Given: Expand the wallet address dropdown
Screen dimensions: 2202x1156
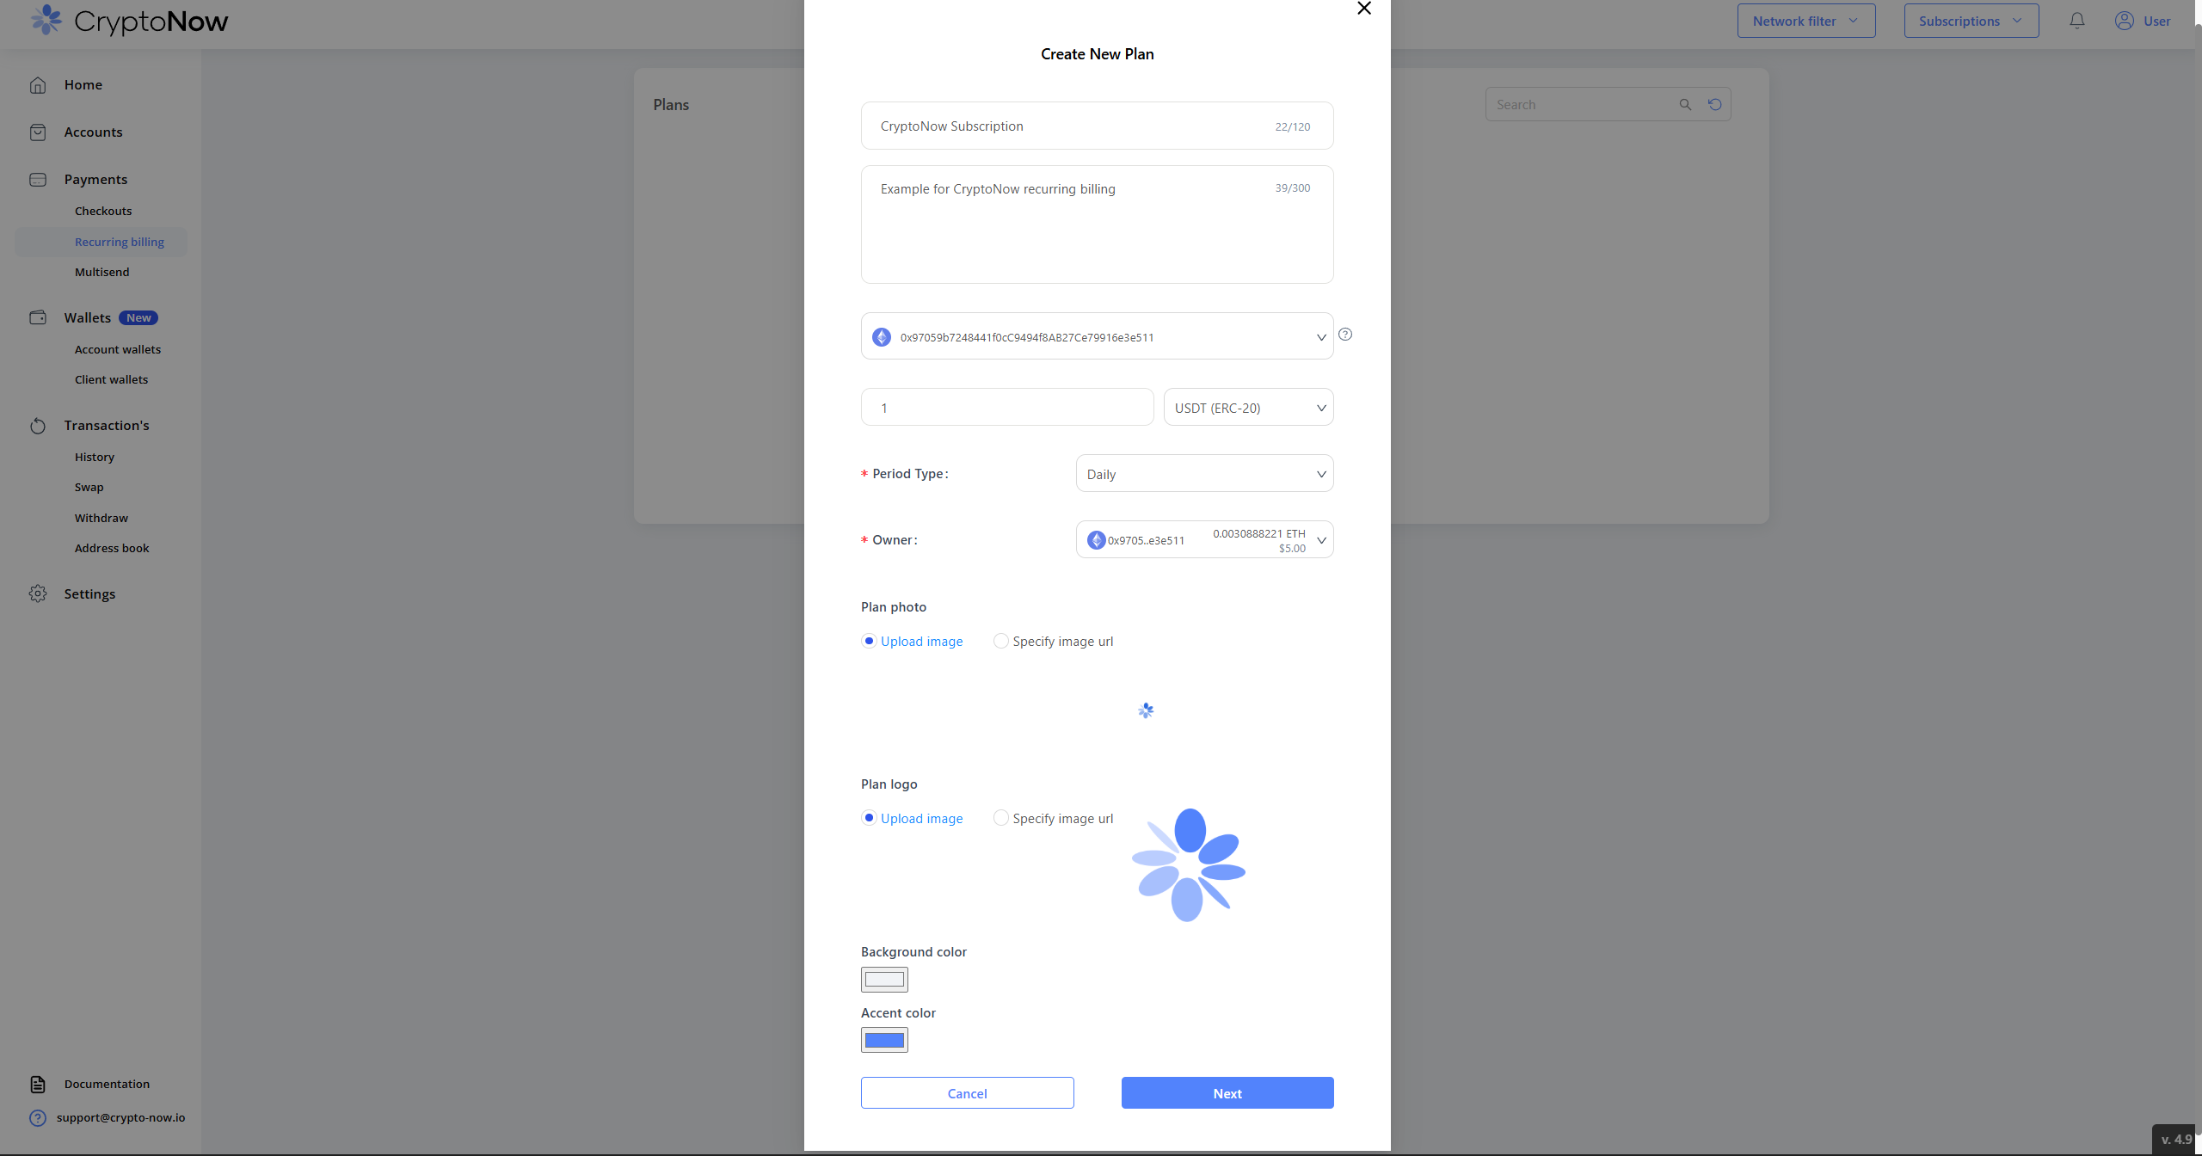Looking at the screenshot, I should click(x=1098, y=336).
